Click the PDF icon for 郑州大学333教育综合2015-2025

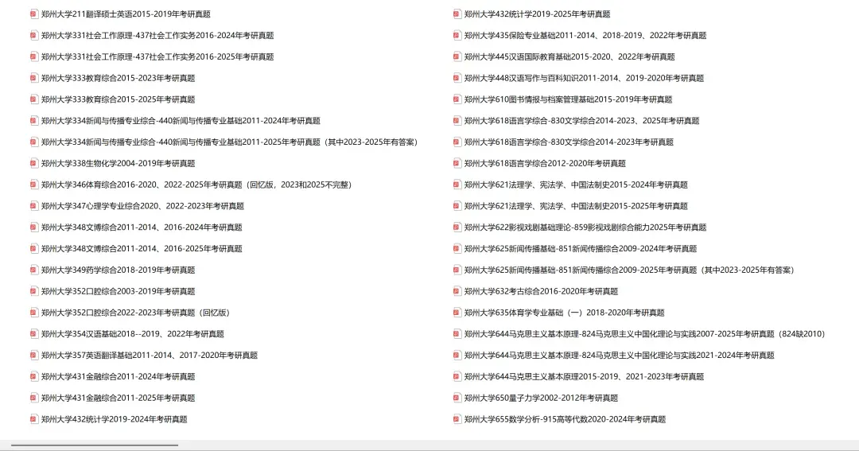(34, 99)
